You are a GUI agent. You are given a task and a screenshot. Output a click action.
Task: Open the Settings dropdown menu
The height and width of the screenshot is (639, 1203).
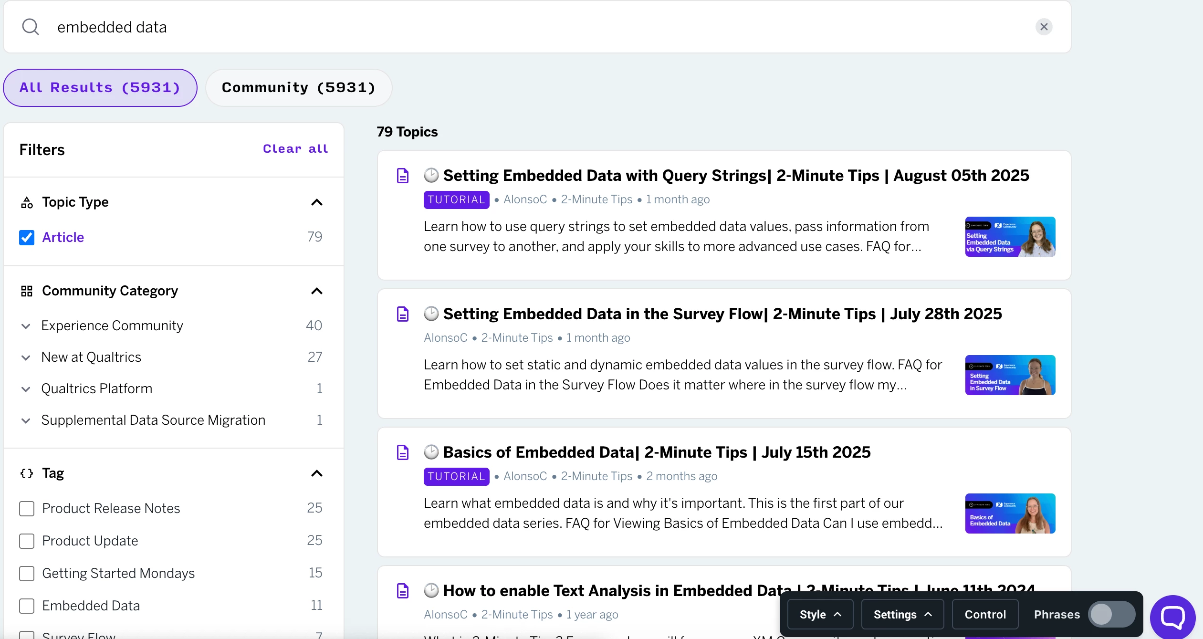tap(902, 615)
